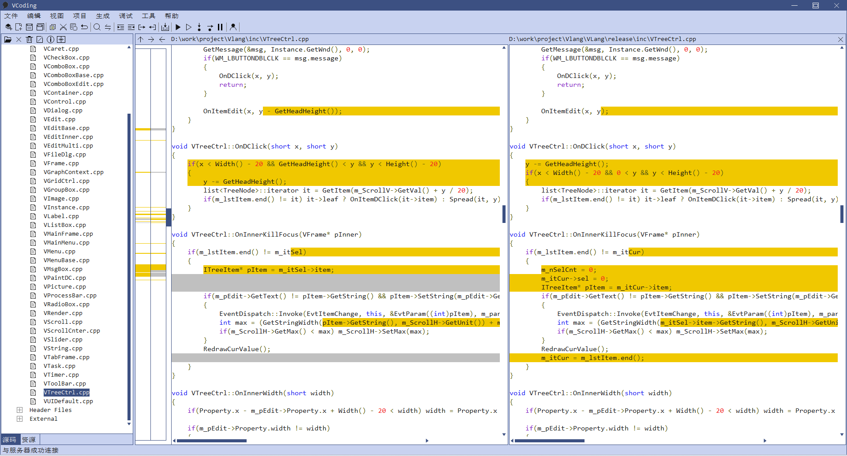
Task: Select VTimer.cpp in the file tree
Action: point(61,374)
